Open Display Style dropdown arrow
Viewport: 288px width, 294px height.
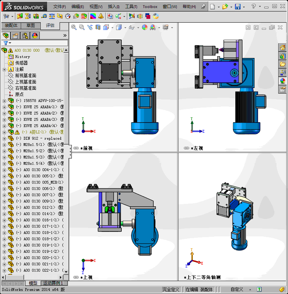pos(125,28)
